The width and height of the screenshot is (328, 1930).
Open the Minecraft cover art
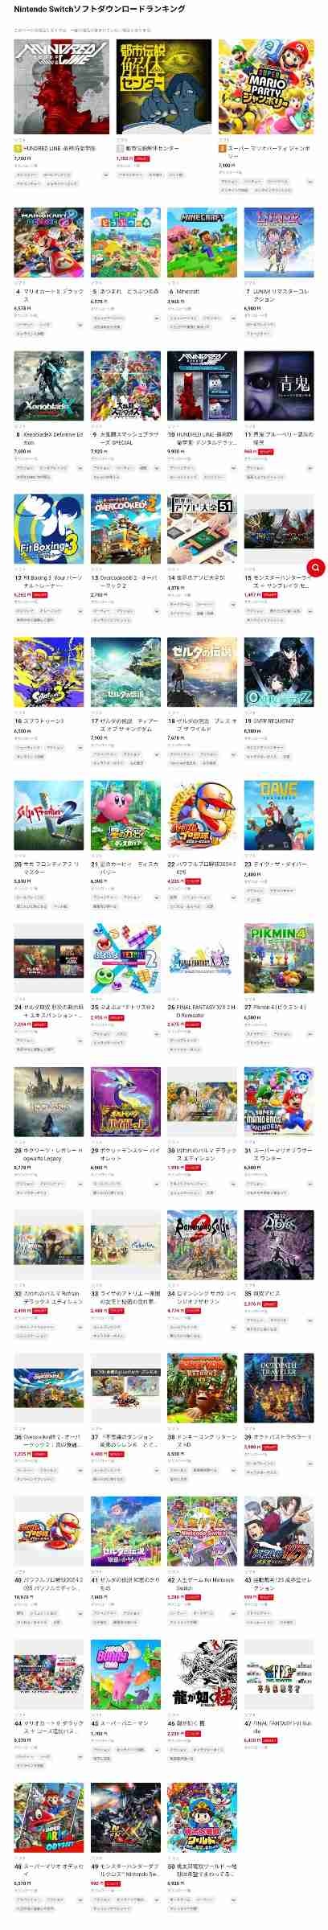(x=203, y=243)
